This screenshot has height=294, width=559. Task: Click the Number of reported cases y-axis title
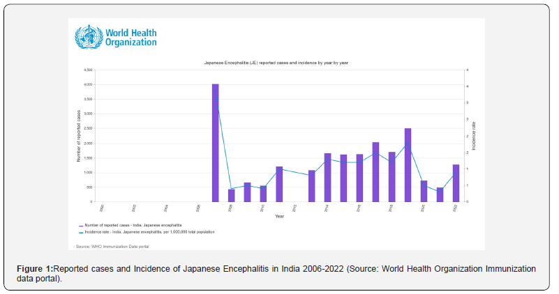tap(78, 136)
